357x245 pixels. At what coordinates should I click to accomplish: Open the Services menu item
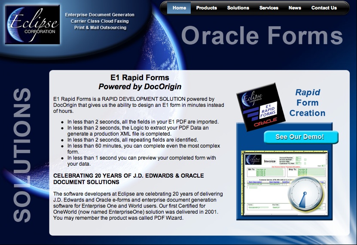point(269,8)
